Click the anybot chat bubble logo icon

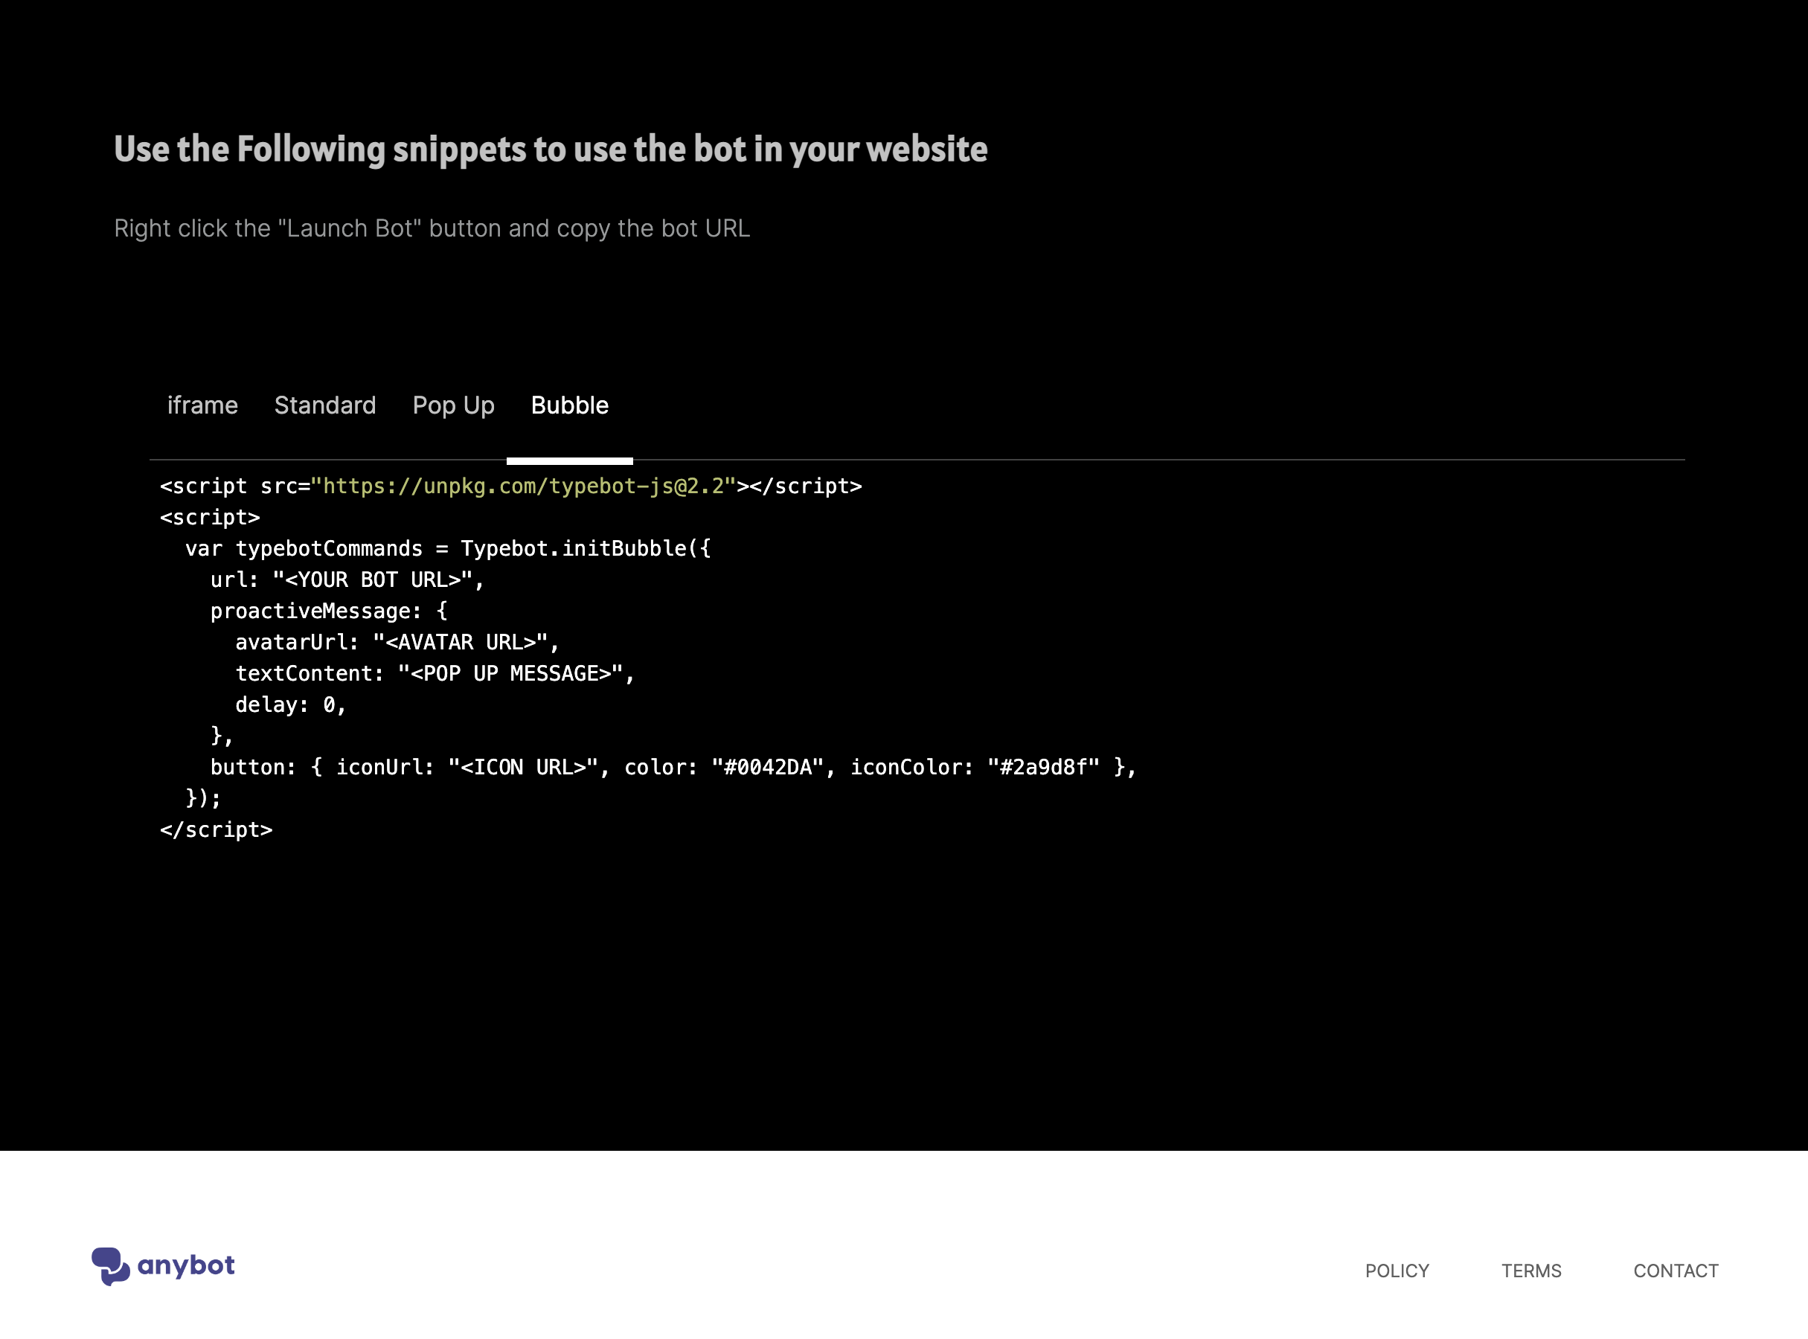[110, 1266]
